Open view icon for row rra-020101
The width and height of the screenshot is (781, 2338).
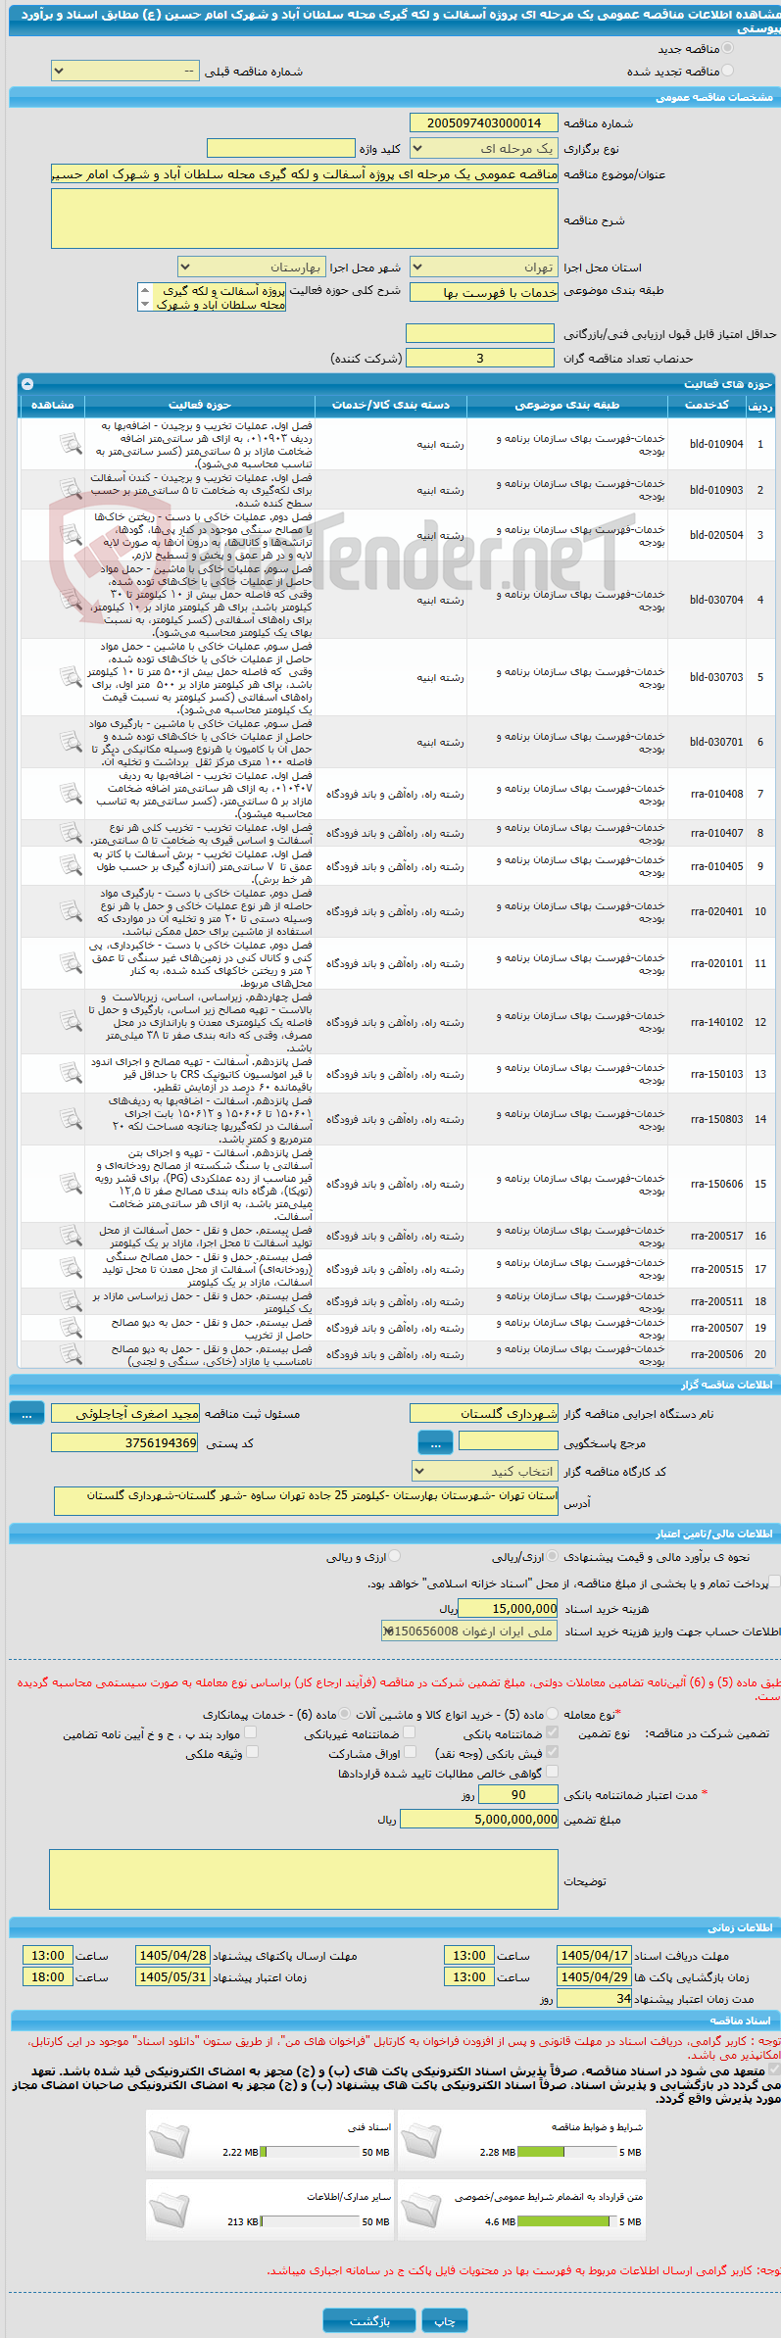(71, 962)
